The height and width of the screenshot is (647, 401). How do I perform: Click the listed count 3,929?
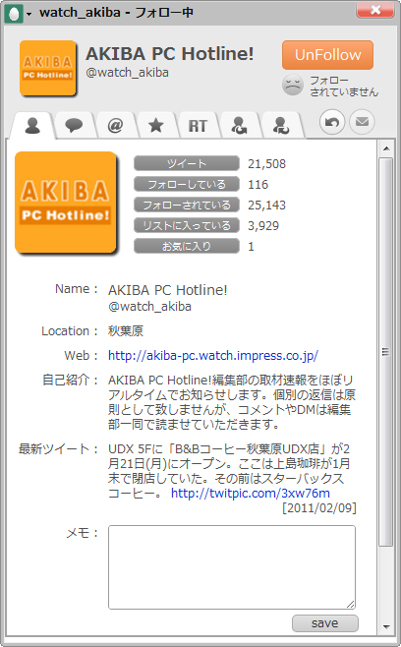(263, 226)
